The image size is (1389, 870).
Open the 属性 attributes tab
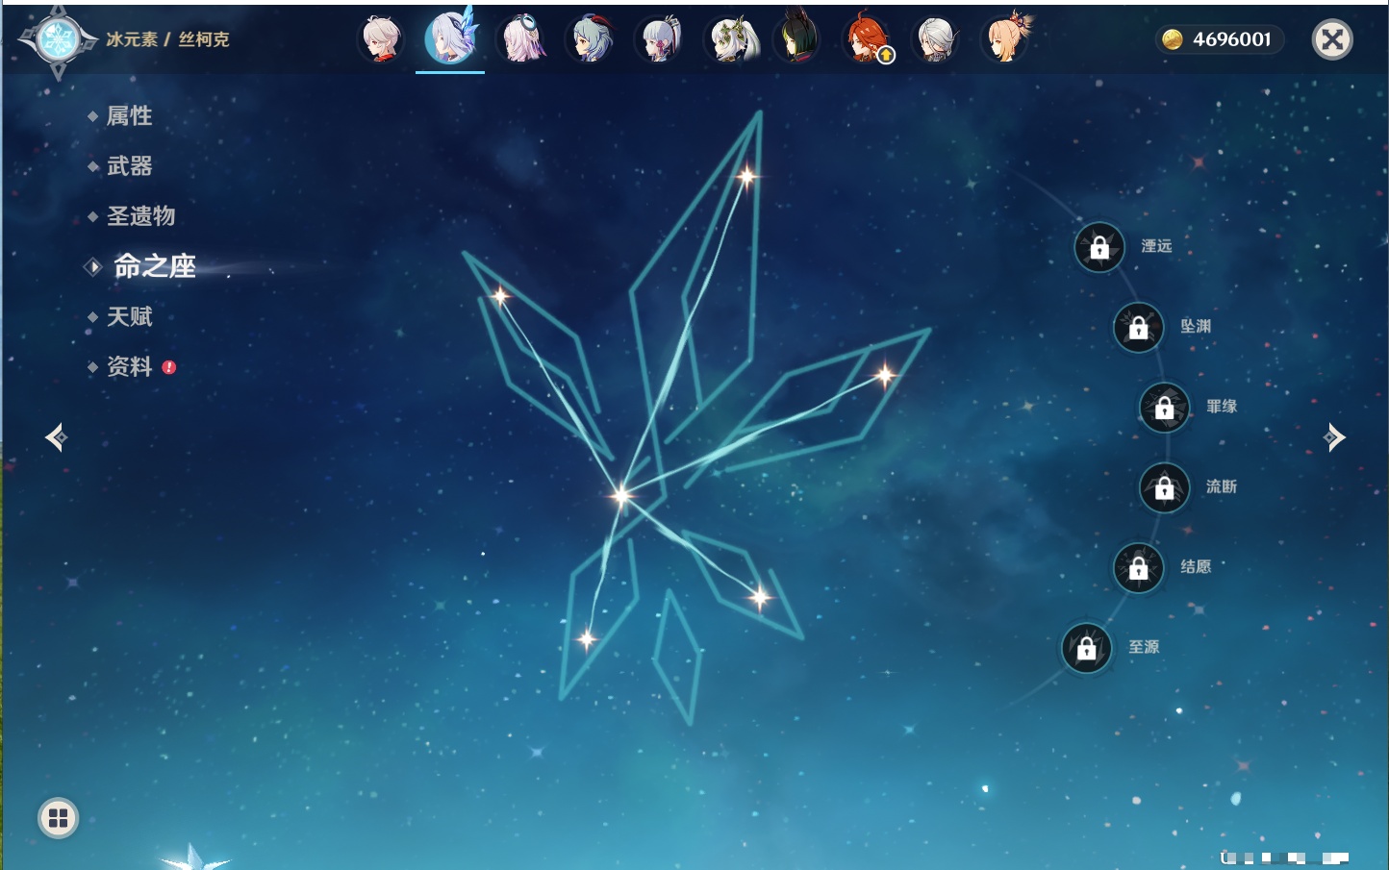coord(129,116)
